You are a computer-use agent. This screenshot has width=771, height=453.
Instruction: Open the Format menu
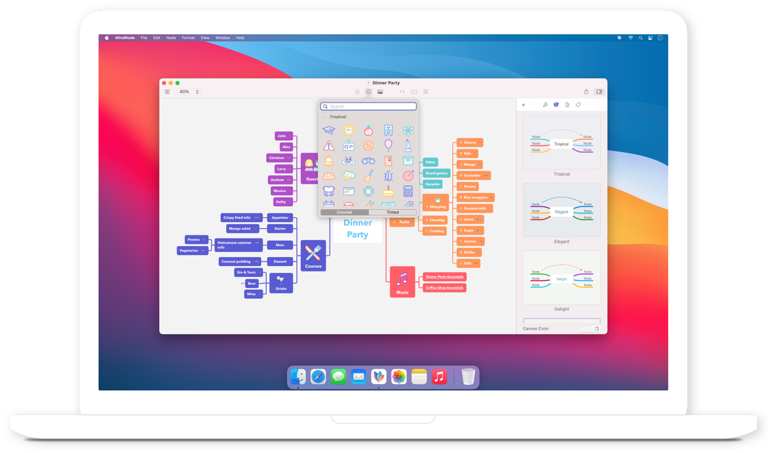188,38
